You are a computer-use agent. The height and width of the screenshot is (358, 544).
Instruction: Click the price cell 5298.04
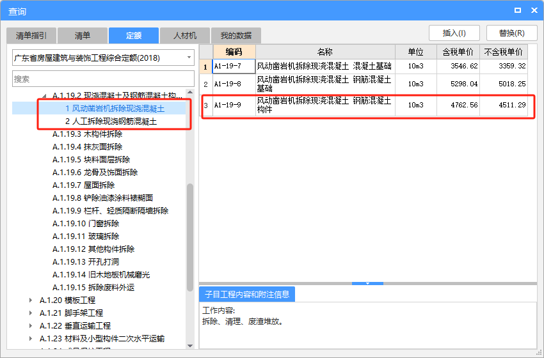click(x=458, y=84)
